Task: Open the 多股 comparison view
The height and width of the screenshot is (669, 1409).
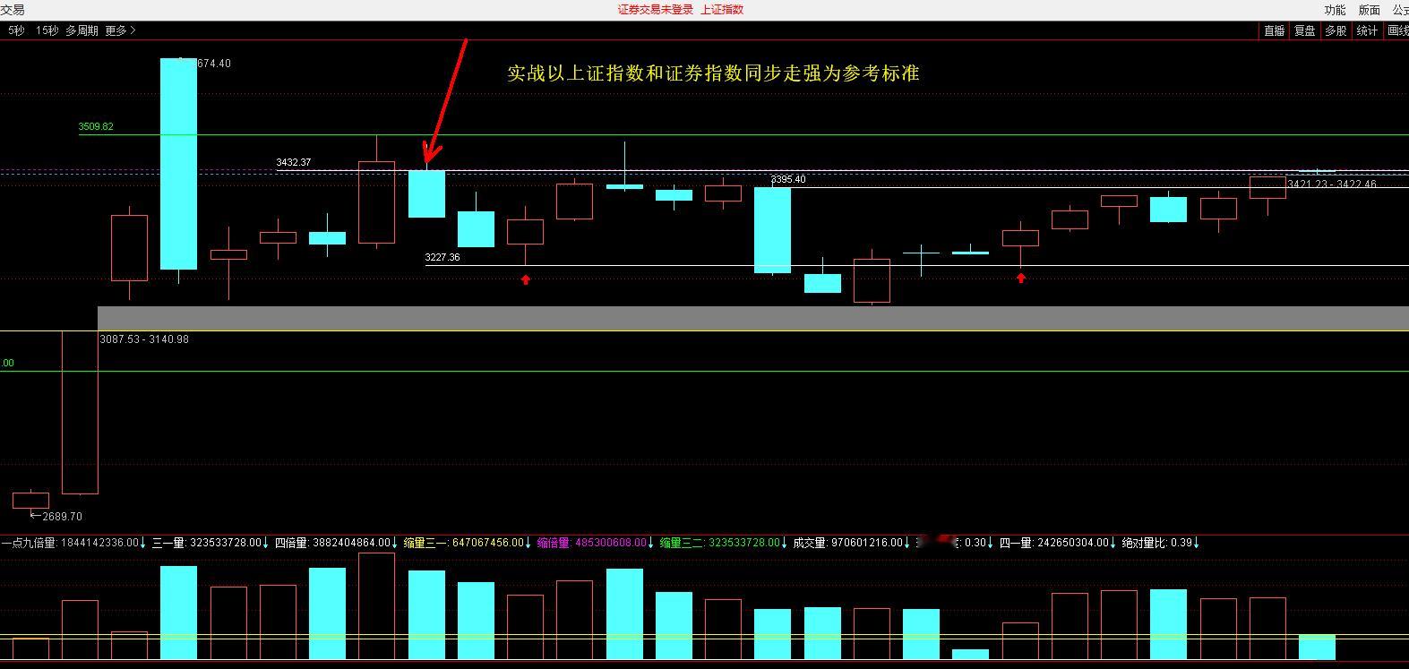Action: point(1336,30)
